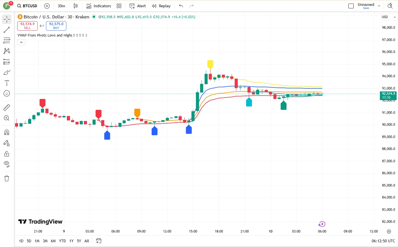Select the trend line drawing tool
The height and width of the screenshot is (247, 398).
coord(7,30)
